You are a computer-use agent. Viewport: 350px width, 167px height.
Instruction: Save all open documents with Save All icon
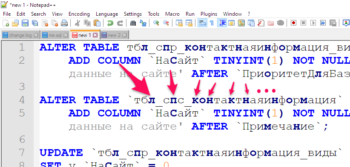(x=35, y=23)
